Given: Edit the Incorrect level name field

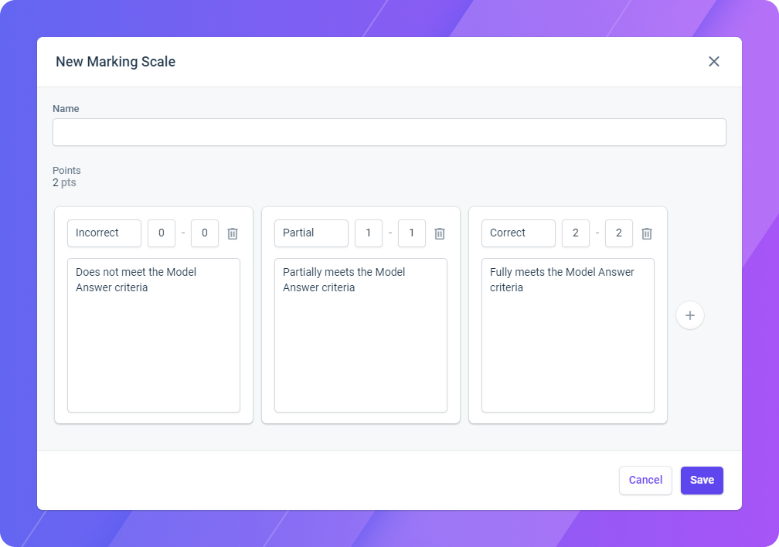Looking at the screenshot, I should point(104,233).
